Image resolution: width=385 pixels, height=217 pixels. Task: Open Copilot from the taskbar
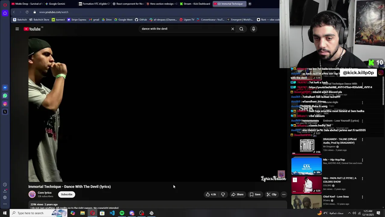pos(73,213)
